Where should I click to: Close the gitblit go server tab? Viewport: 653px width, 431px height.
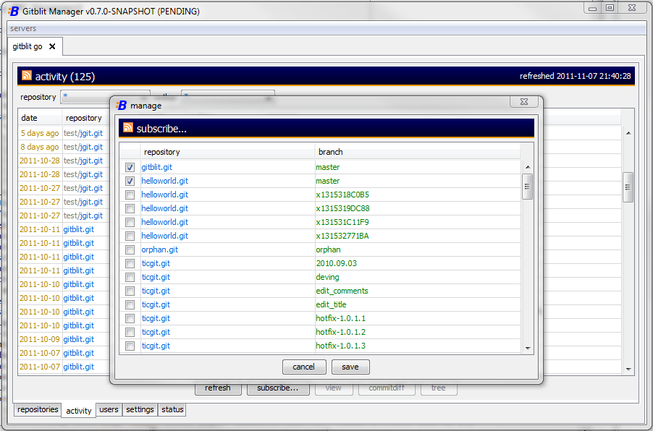point(52,46)
